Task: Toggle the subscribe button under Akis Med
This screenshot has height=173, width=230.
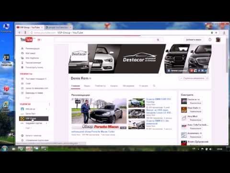Action: (195, 120)
